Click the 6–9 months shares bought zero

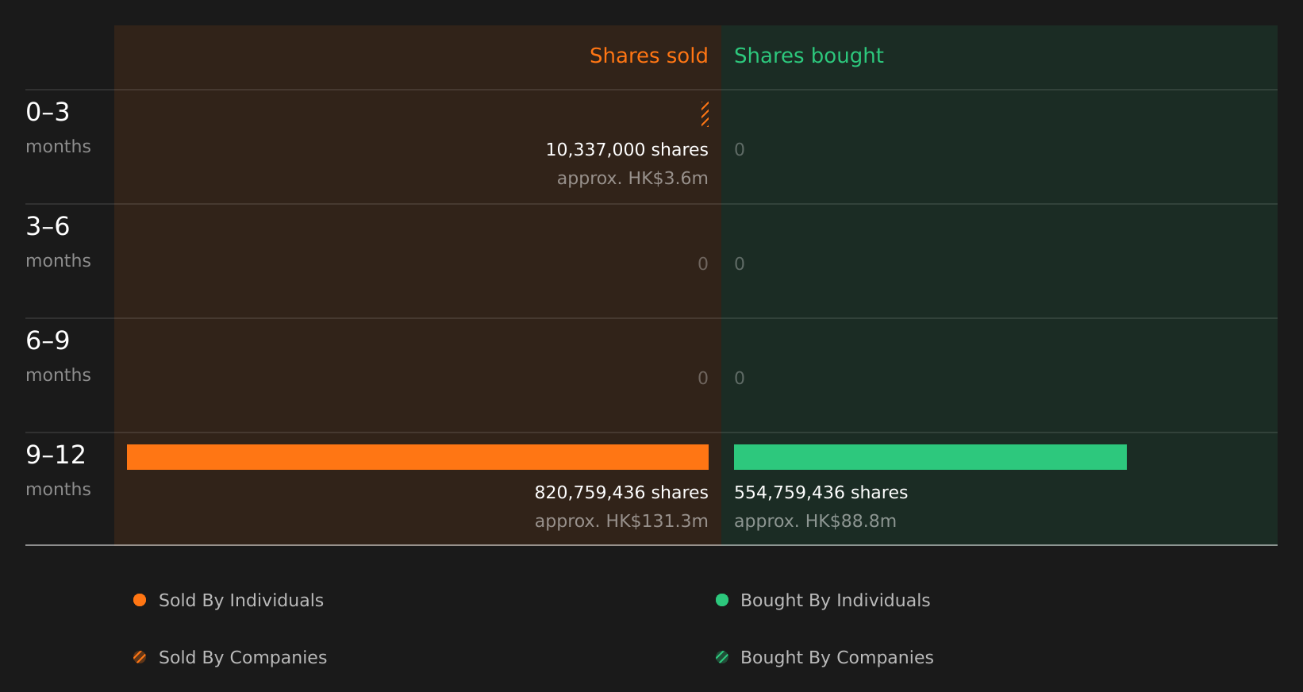[x=740, y=379]
